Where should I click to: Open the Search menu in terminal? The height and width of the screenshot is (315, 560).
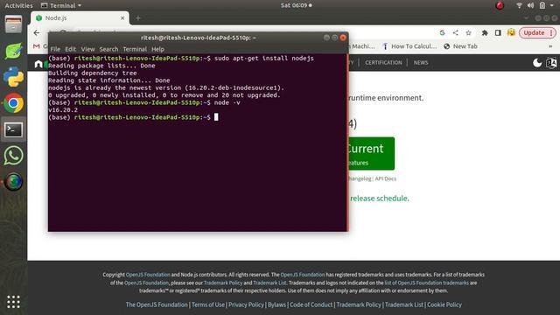click(x=108, y=49)
